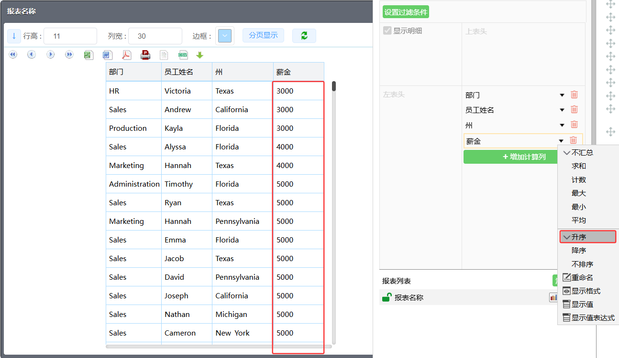619x358 pixels.
Task: Click the Michigan cell
Action: click(243, 314)
